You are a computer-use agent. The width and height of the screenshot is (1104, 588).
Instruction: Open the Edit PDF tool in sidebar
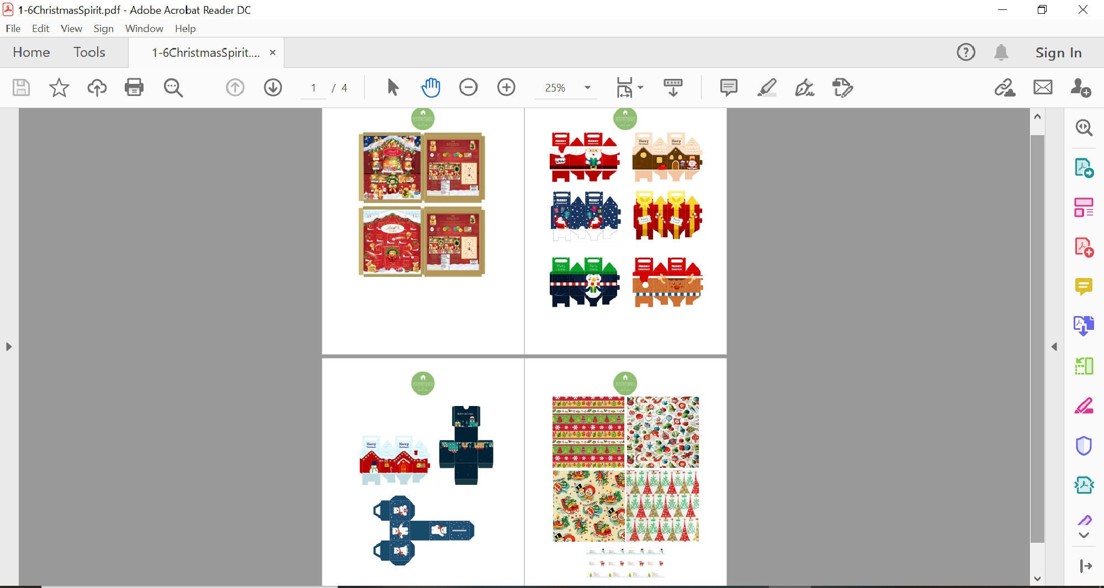(x=1084, y=207)
